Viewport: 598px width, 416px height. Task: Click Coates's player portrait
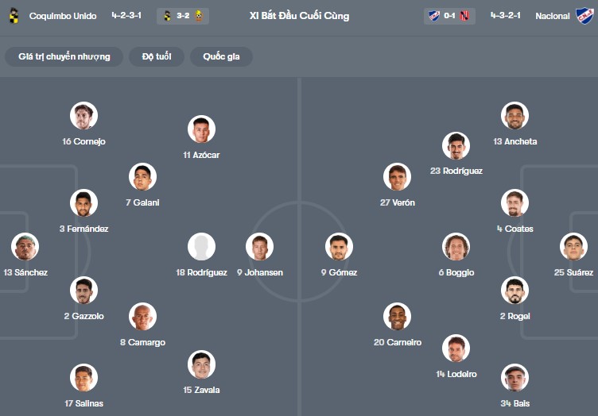pyautogui.click(x=515, y=203)
